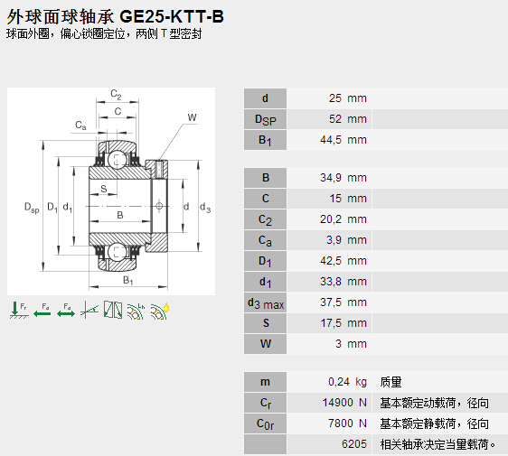The width and height of the screenshot is (508, 456).
Task: Click the bidirectional axial load Fa icon
Action: coord(66,310)
